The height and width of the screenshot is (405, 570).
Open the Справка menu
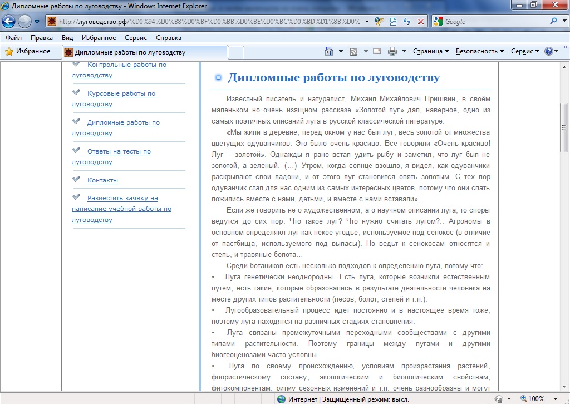tap(168, 38)
